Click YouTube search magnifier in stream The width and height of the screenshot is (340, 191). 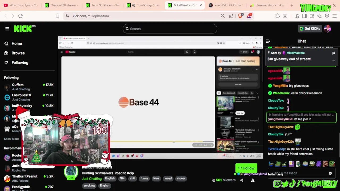click(x=187, y=52)
